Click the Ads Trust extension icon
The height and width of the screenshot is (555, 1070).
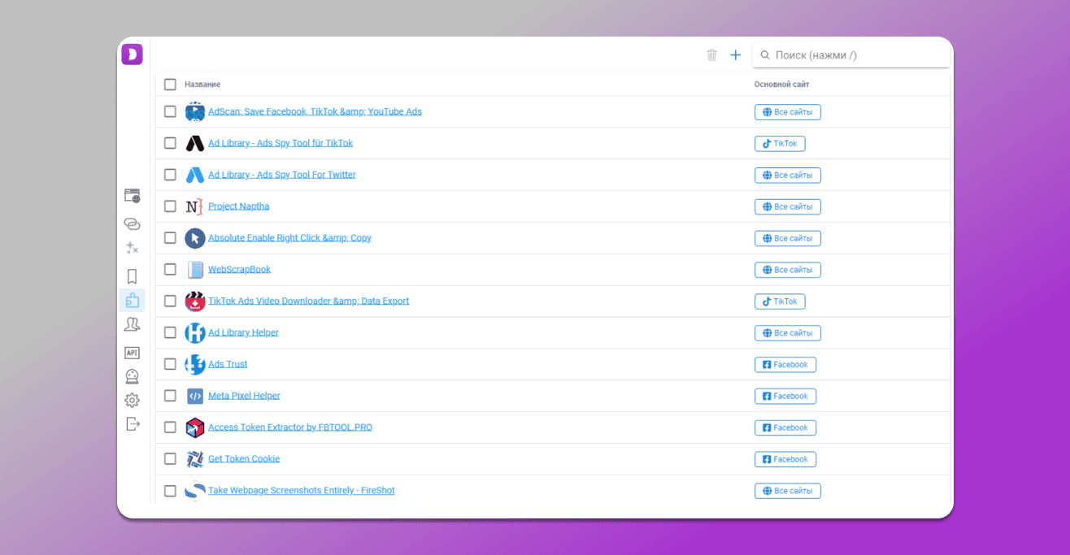coord(194,364)
